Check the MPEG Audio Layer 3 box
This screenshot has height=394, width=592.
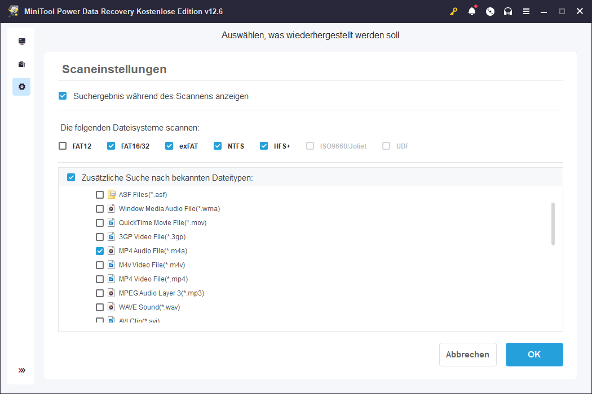pyautogui.click(x=100, y=293)
